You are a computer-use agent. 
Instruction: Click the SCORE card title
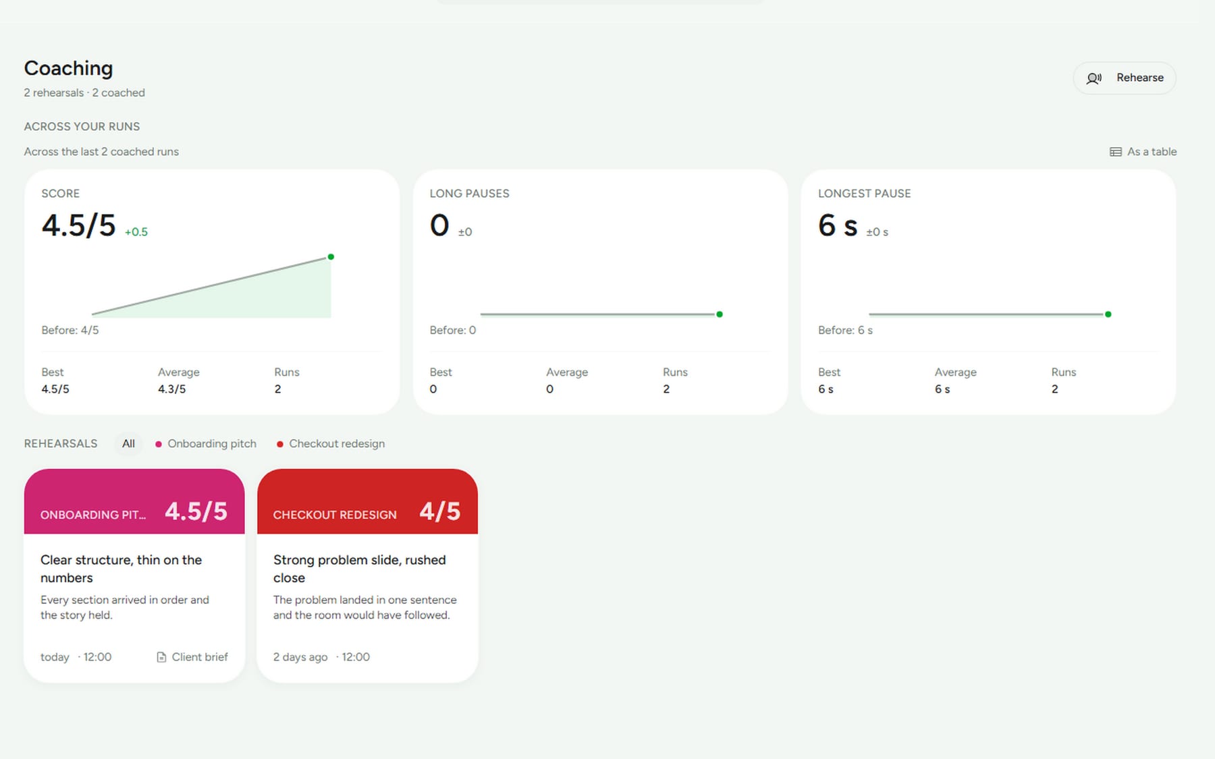61,194
